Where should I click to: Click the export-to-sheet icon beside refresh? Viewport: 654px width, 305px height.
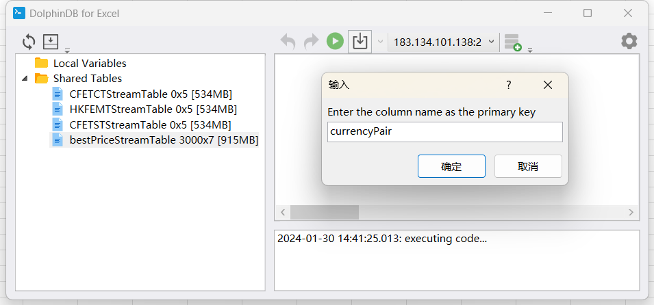[51, 42]
